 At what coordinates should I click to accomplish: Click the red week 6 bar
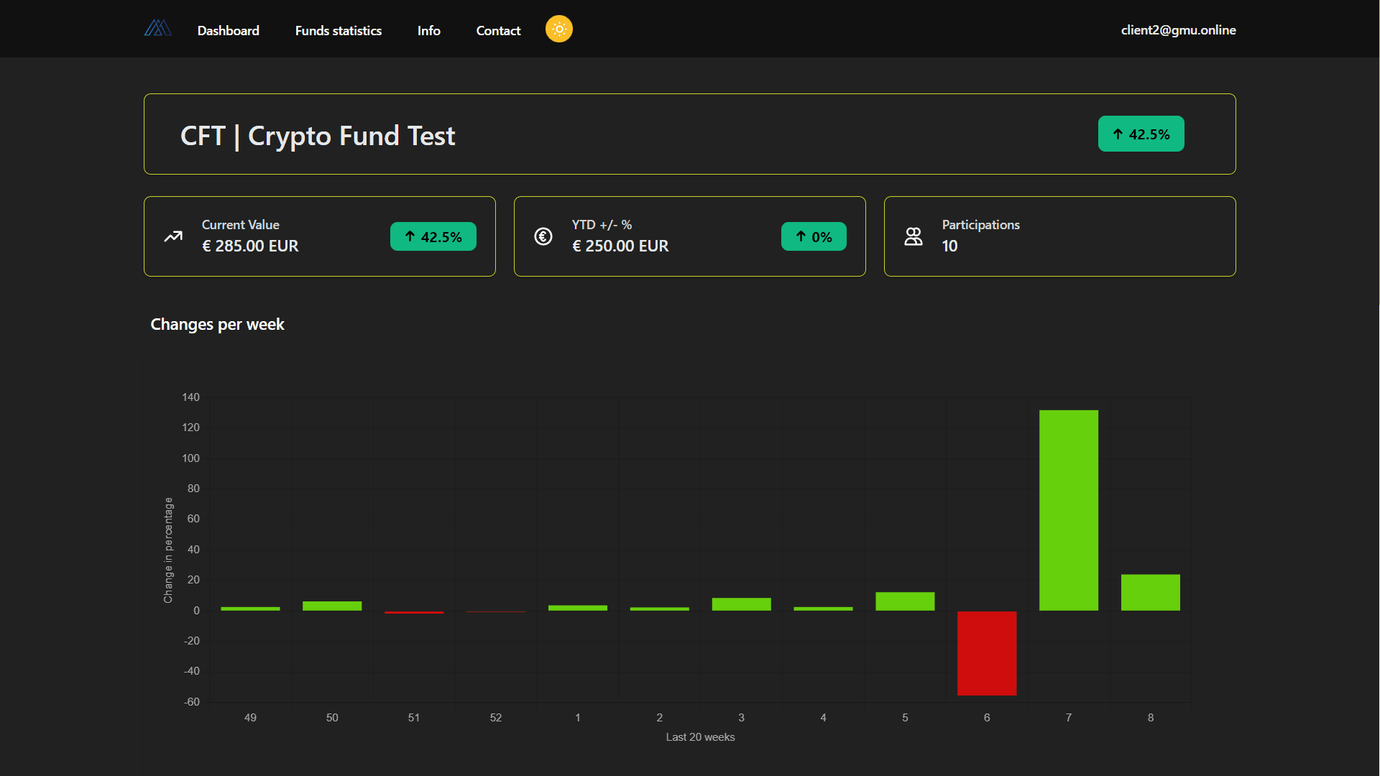986,652
